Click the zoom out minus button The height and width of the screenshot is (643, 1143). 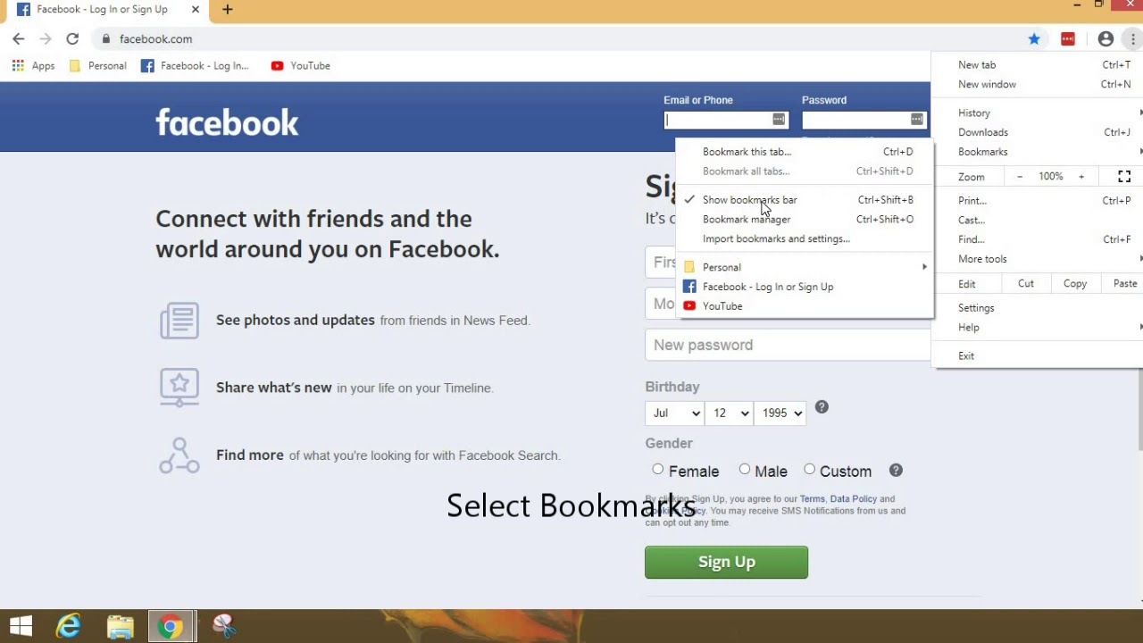coord(1020,177)
